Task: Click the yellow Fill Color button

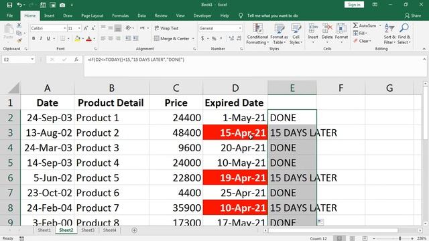Action: [78, 39]
